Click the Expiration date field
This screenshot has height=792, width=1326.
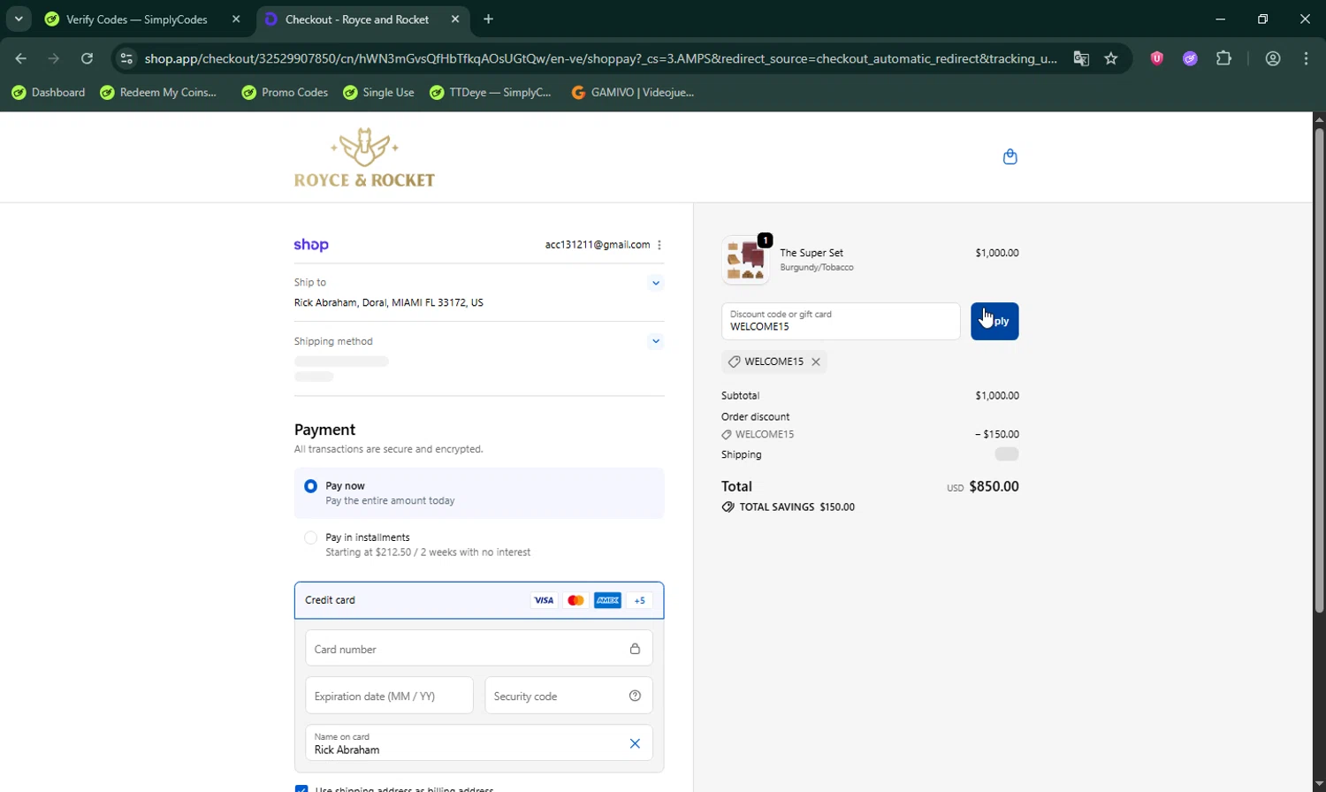[x=389, y=696]
